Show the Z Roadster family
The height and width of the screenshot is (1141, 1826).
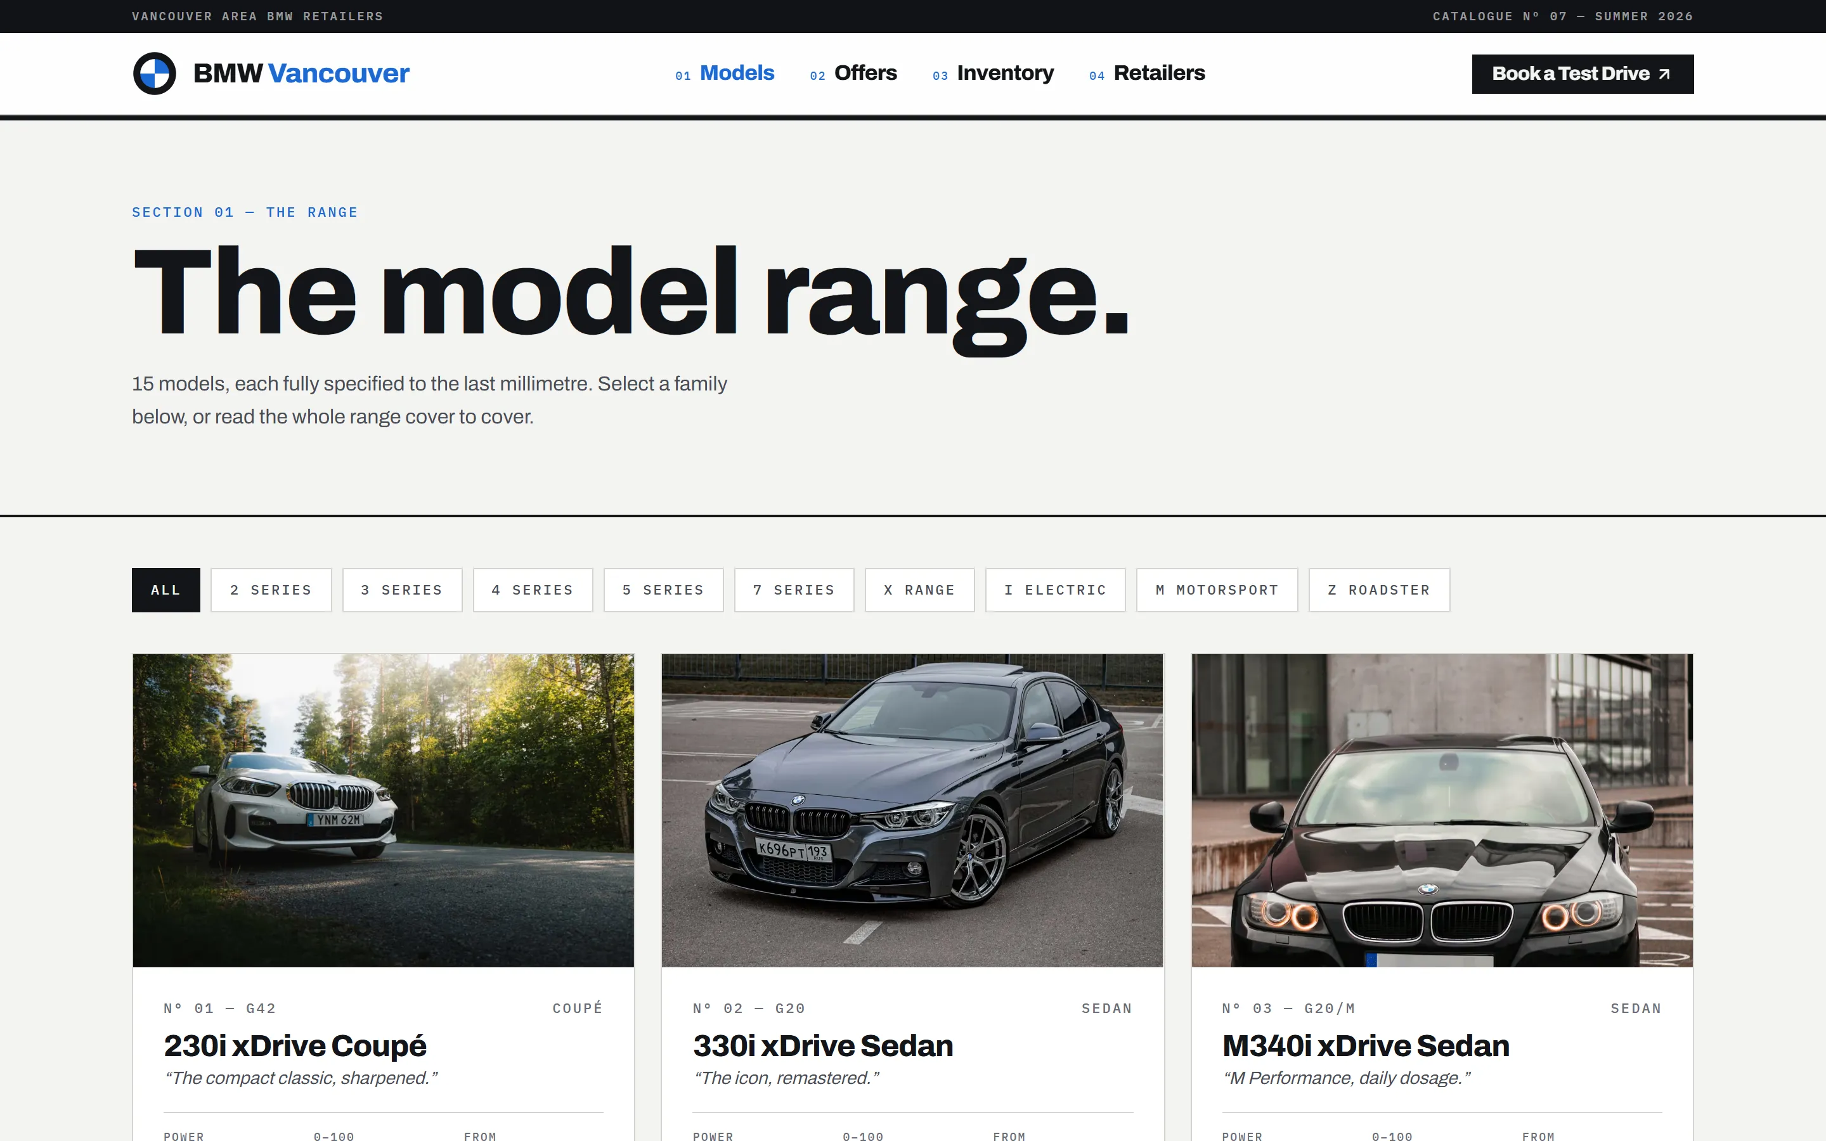pyautogui.click(x=1378, y=590)
